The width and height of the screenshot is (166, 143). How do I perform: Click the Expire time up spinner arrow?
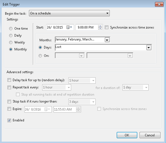78,108
